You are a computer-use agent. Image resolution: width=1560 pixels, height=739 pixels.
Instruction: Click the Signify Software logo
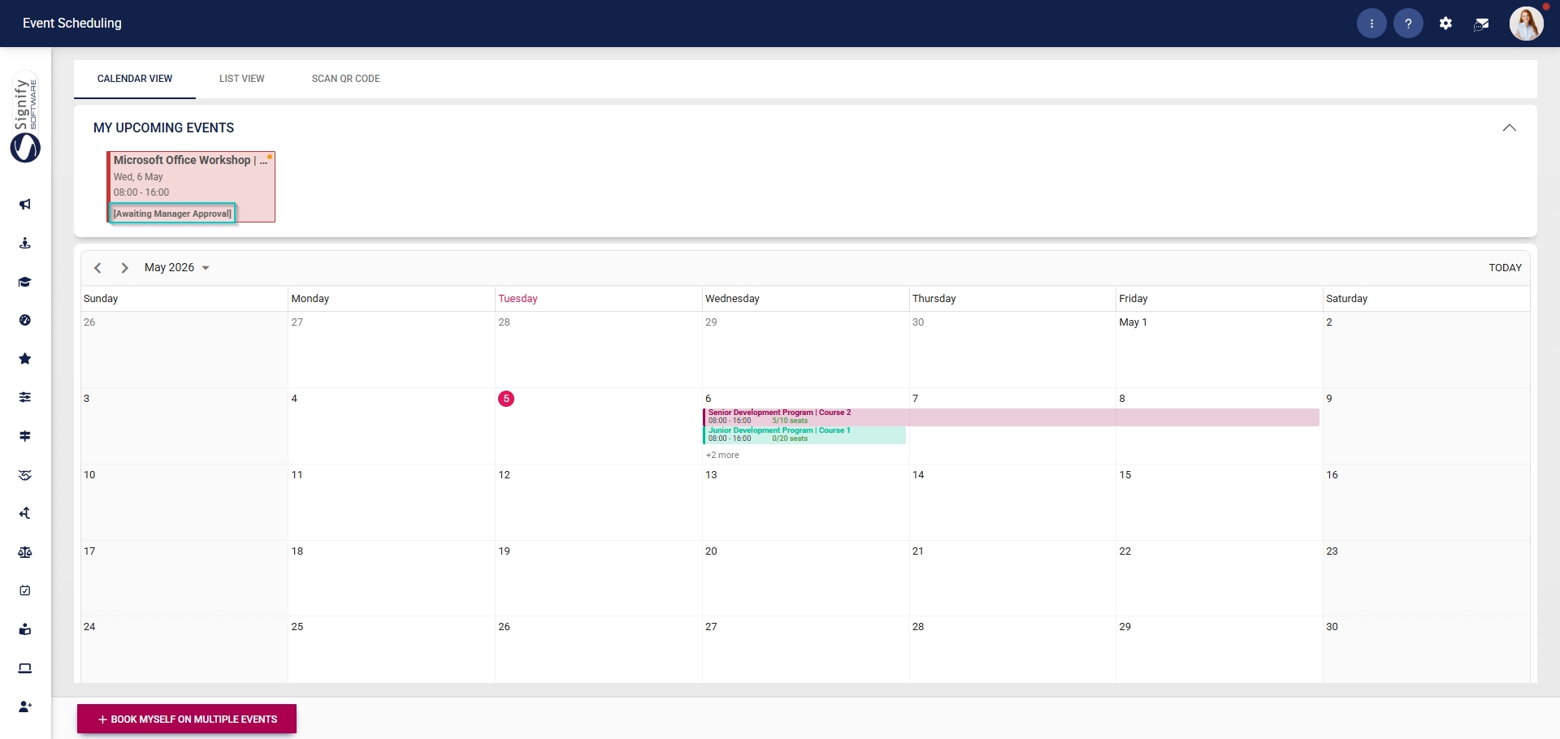(x=25, y=117)
